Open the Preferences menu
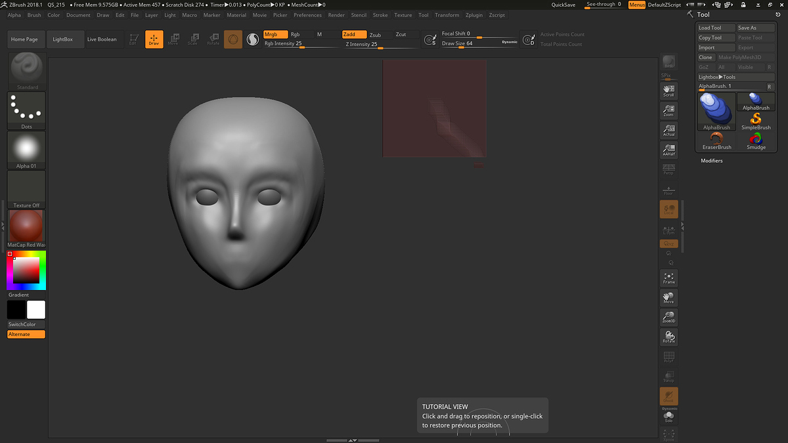 pos(307,15)
